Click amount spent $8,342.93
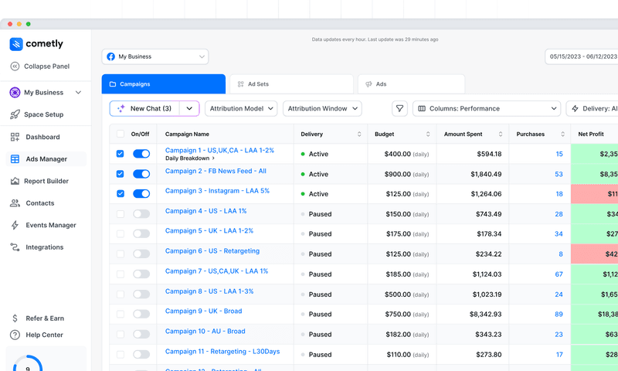Screen dimensions: 618x371 [485, 315]
